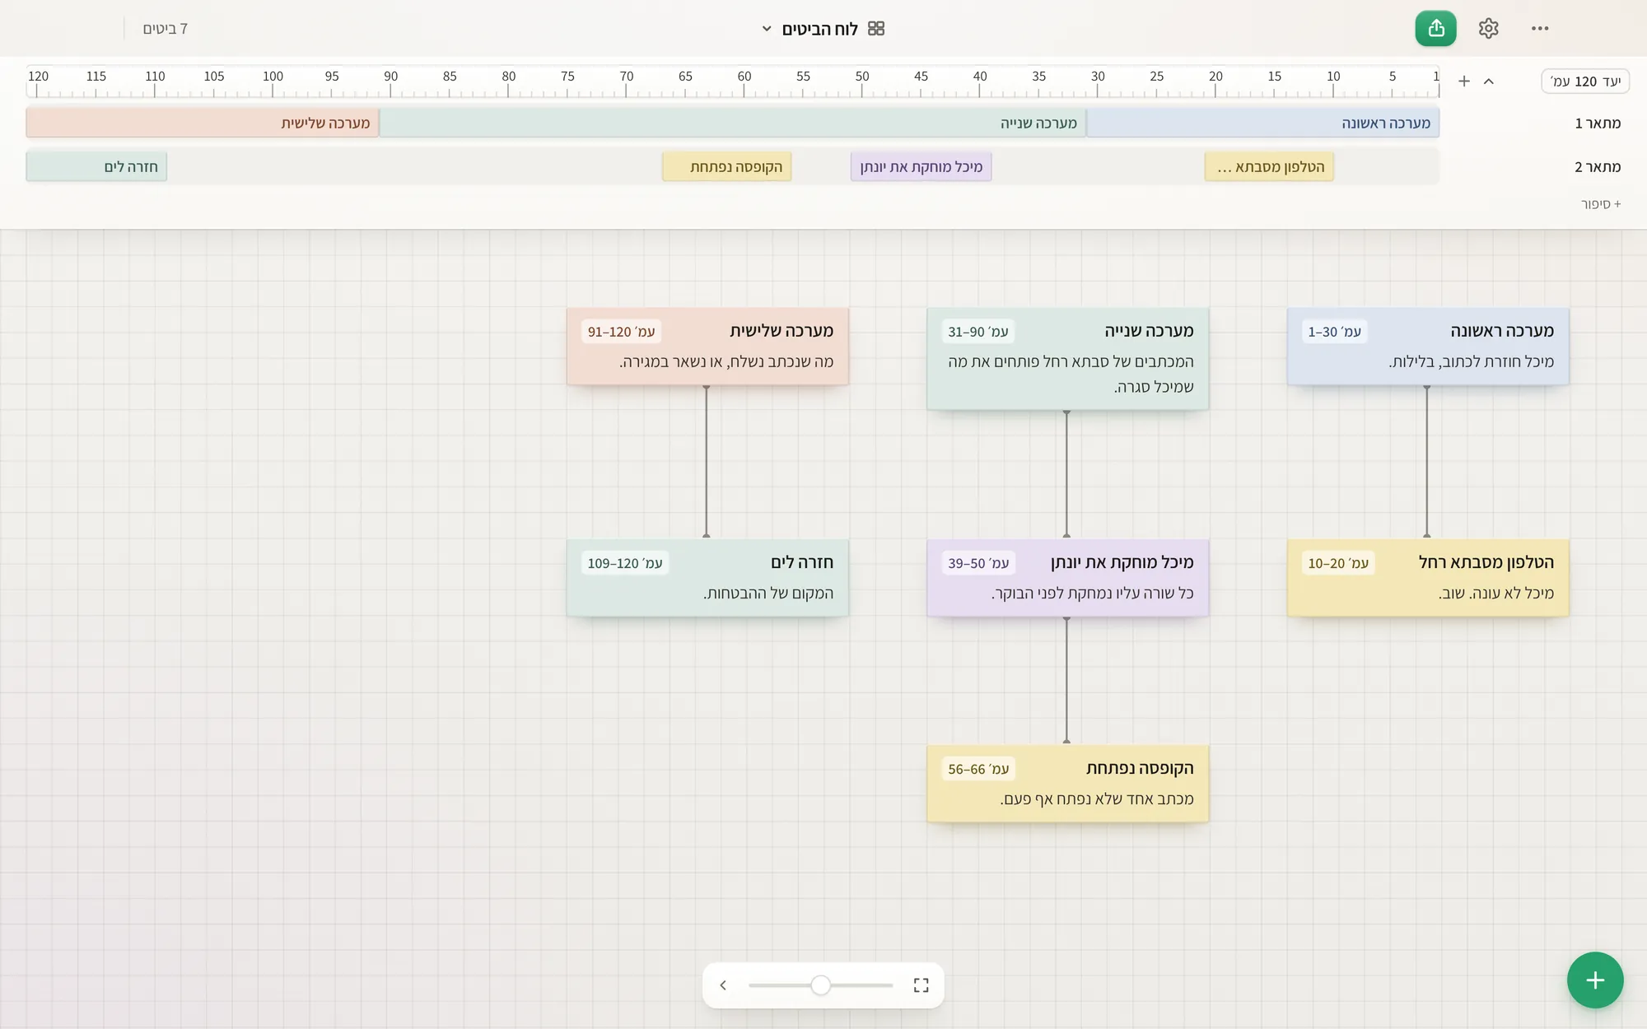Click the עמ׳ 109–120 page badge
Screen dimensions: 1647x1029
pyautogui.click(x=625, y=563)
